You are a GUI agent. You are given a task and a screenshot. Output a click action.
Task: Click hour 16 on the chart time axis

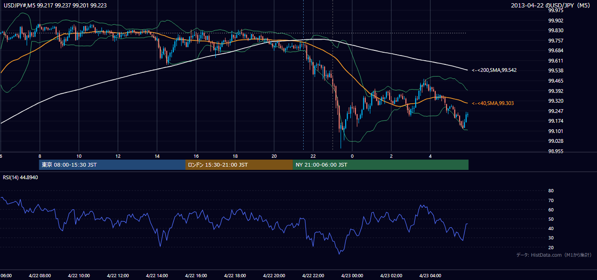coord(196,156)
